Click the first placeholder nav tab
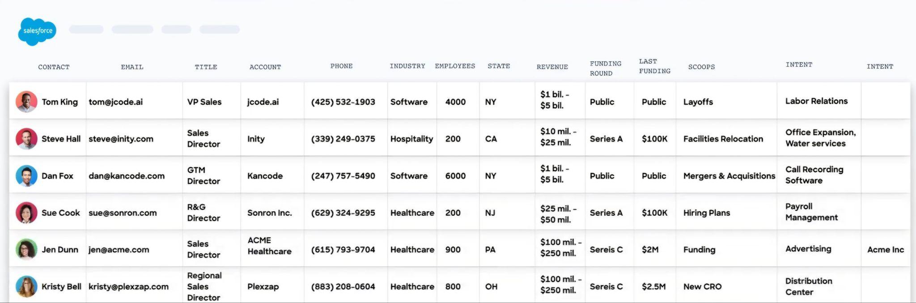This screenshot has width=916, height=303. tap(86, 30)
